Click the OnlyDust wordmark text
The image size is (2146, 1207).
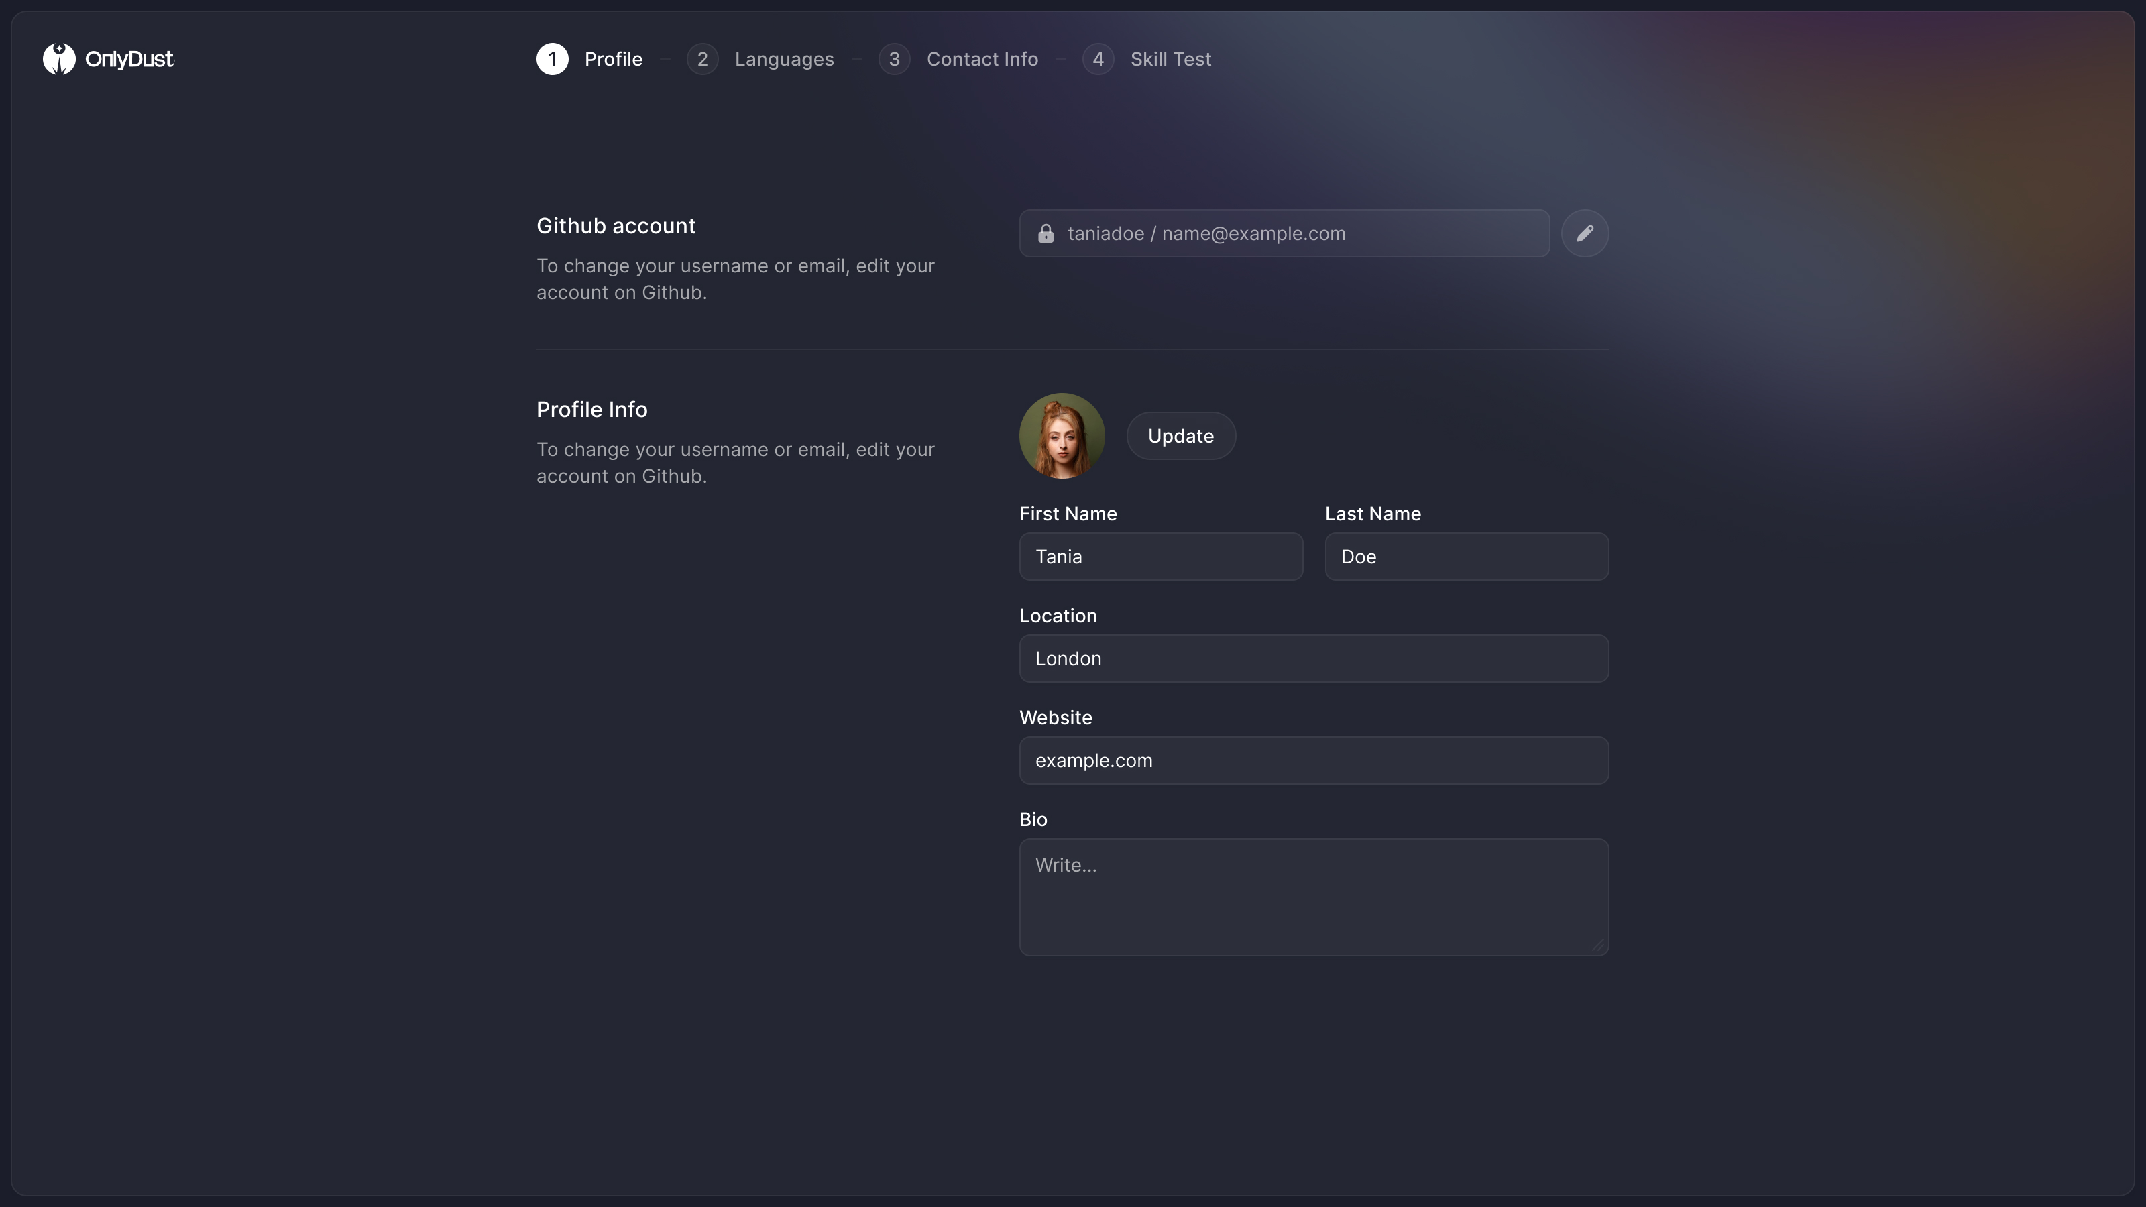pos(129,59)
